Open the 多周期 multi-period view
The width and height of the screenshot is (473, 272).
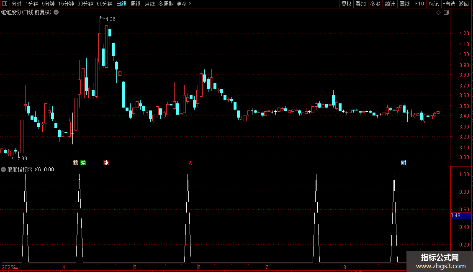[x=166, y=4]
